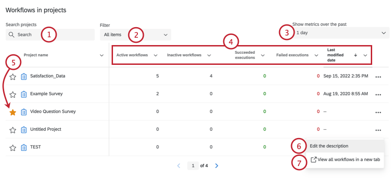The height and width of the screenshot is (184, 392).
Task: Favorite the Satisfaction_Data project star
Action: 13,76
